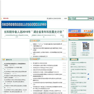Open news 马建华到长科院 in 水利要闻
This screenshot has width=94, height=94.
point(48,49)
